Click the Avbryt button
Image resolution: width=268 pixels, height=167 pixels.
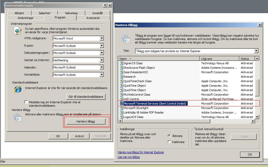(80, 136)
